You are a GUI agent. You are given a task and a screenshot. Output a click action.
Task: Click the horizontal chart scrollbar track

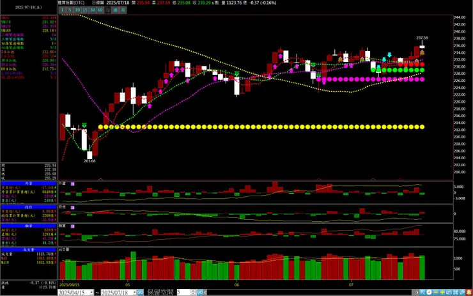(x=311, y=292)
